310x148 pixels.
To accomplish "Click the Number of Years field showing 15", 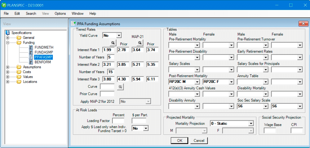I will pos(111,72).
